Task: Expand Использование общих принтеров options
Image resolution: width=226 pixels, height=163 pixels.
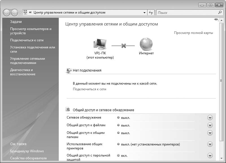Action: coord(210,144)
